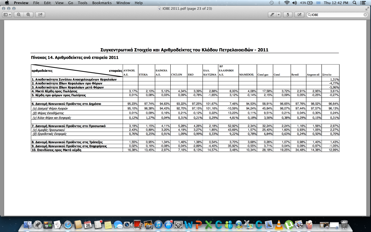The height and width of the screenshot is (232, 371).
Task: Expand the highlight color dropdown arrow
Action: coord(279,15)
